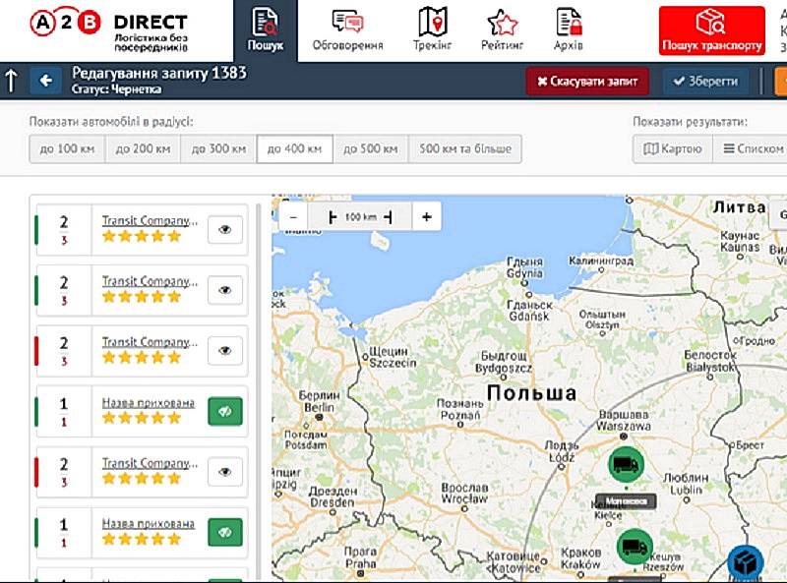Choose the до 100 км radius
The height and width of the screenshot is (583, 787).
tap(68, 149)
